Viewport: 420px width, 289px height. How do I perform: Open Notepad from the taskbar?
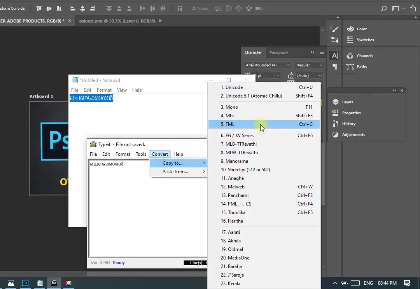[x=40, y=283]
